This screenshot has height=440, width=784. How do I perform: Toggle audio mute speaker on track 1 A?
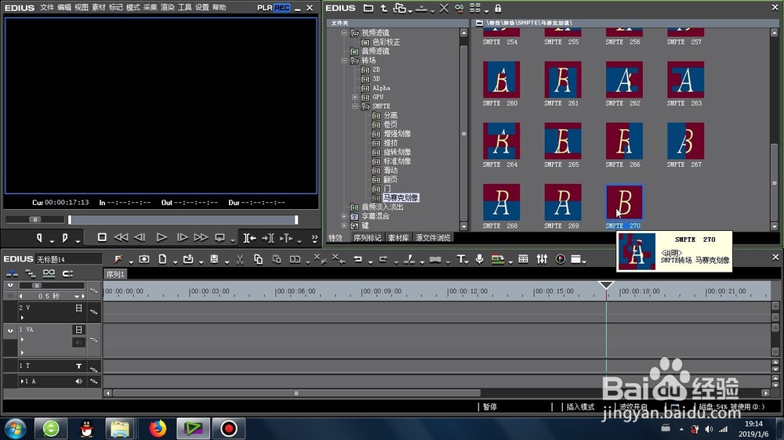78,381
